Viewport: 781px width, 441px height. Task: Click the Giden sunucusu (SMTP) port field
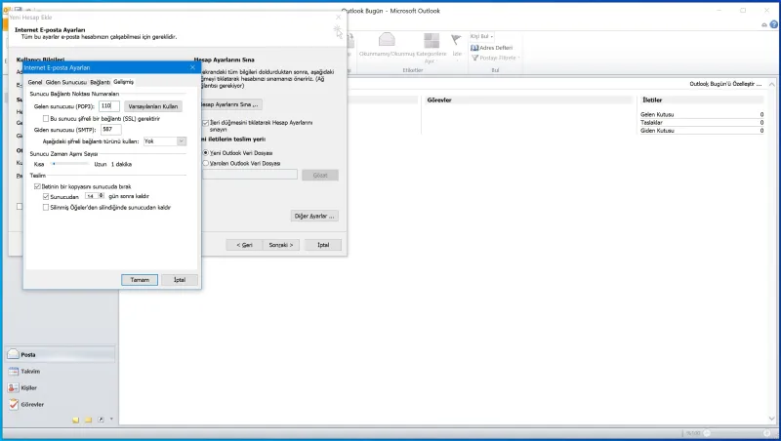[110, 130]
